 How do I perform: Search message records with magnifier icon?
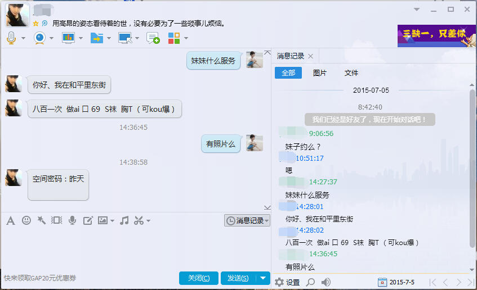[x=310, y=282]
